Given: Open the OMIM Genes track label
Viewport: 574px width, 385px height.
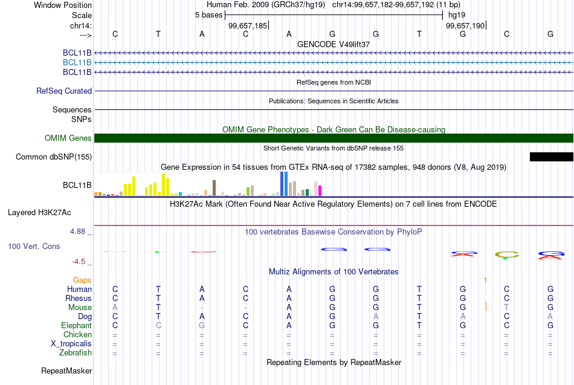Looking at the screenshot, I should pos(68,138).
